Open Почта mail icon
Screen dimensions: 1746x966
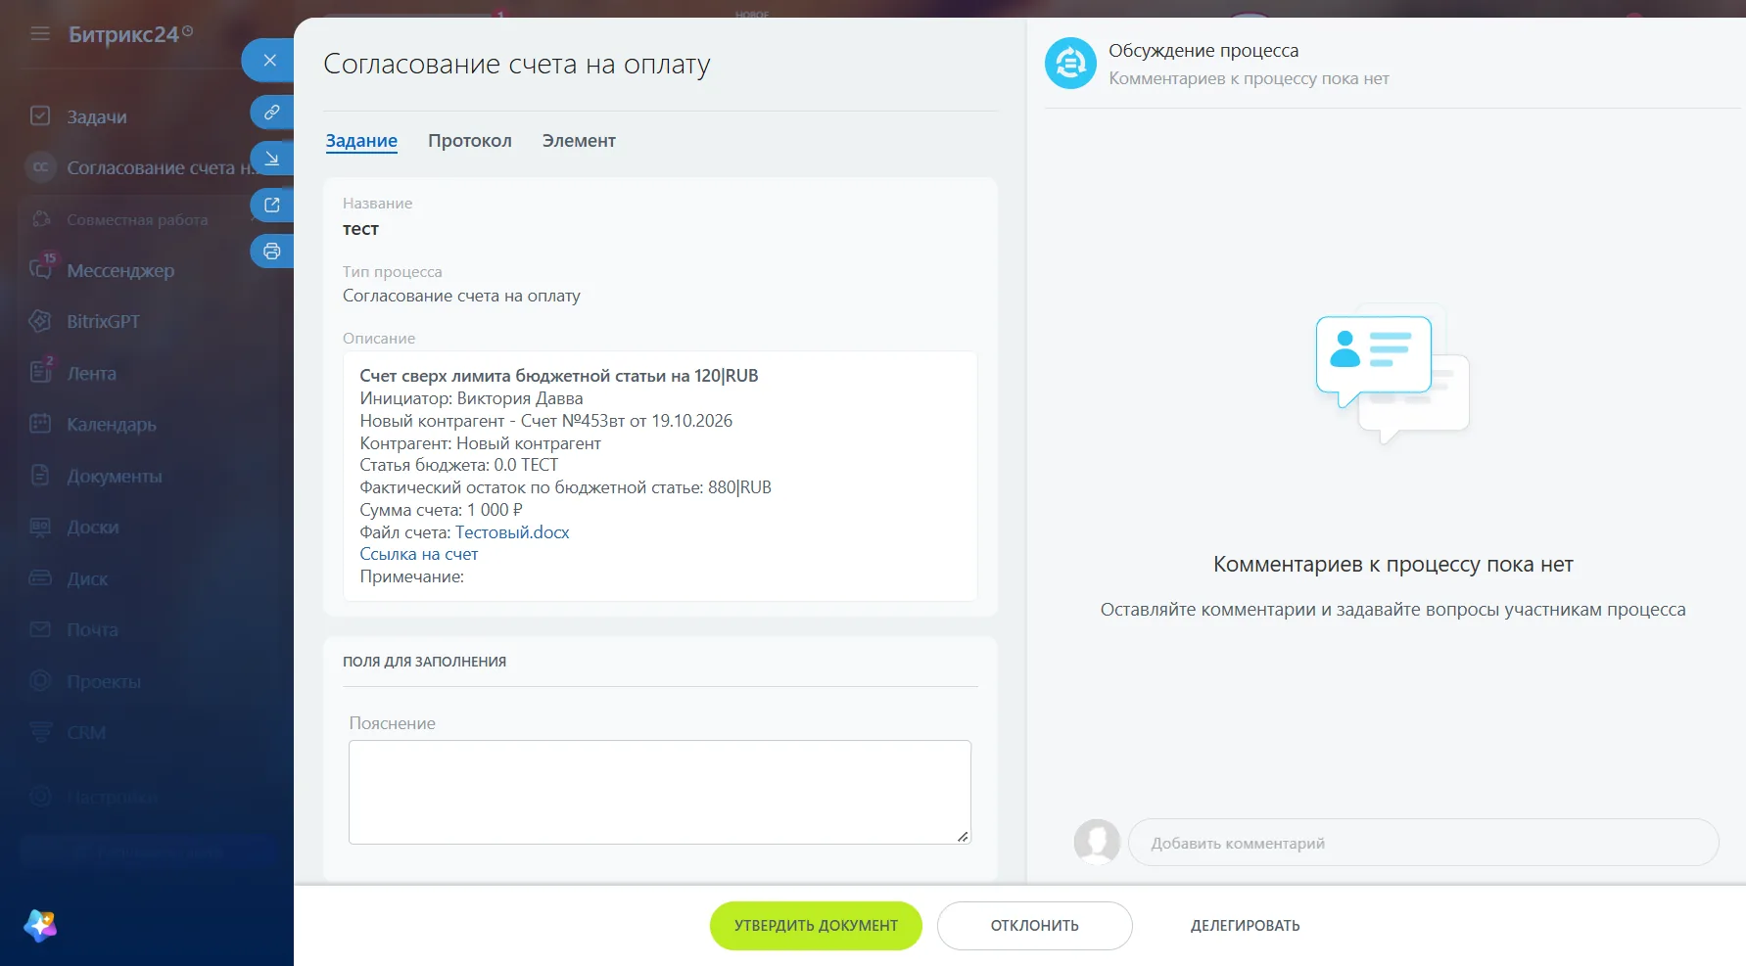(40, 629)
